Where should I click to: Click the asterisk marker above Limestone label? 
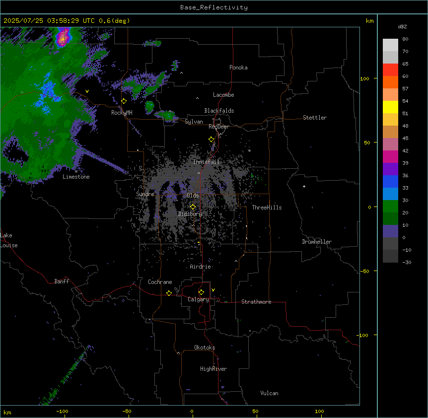76,172
